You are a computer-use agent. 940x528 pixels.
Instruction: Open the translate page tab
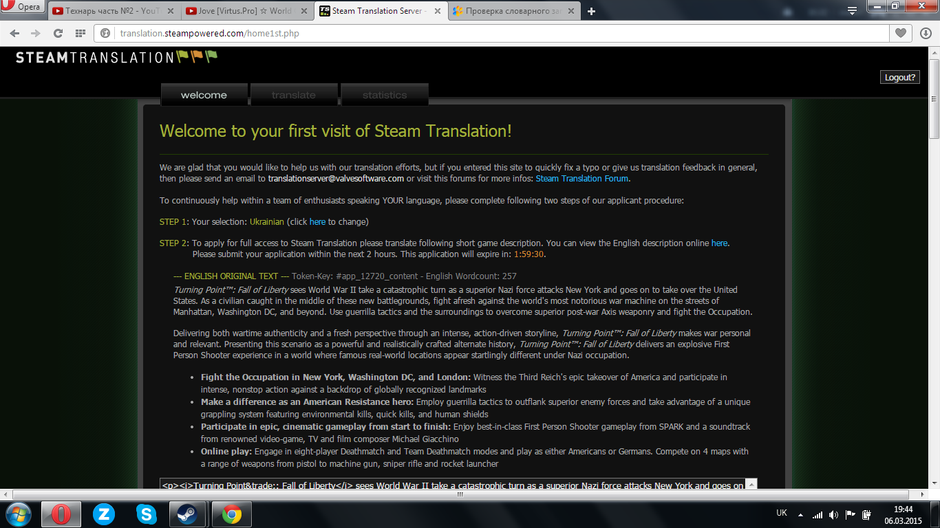coord(294,95)
